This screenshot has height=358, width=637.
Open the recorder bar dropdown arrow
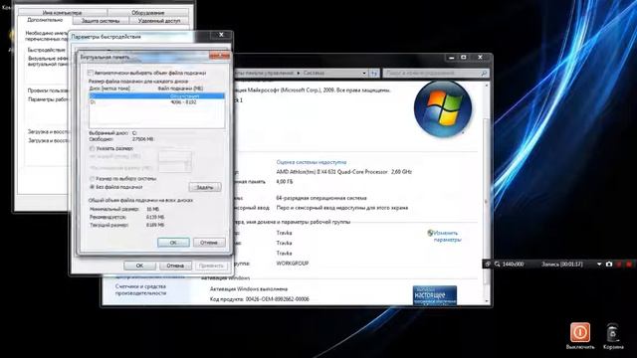[599, 265]
